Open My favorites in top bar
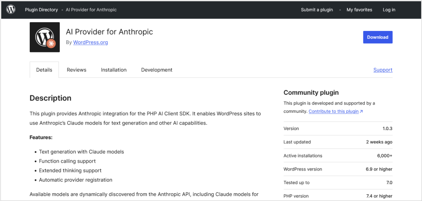The image size is (422, 201). [359, 10]
